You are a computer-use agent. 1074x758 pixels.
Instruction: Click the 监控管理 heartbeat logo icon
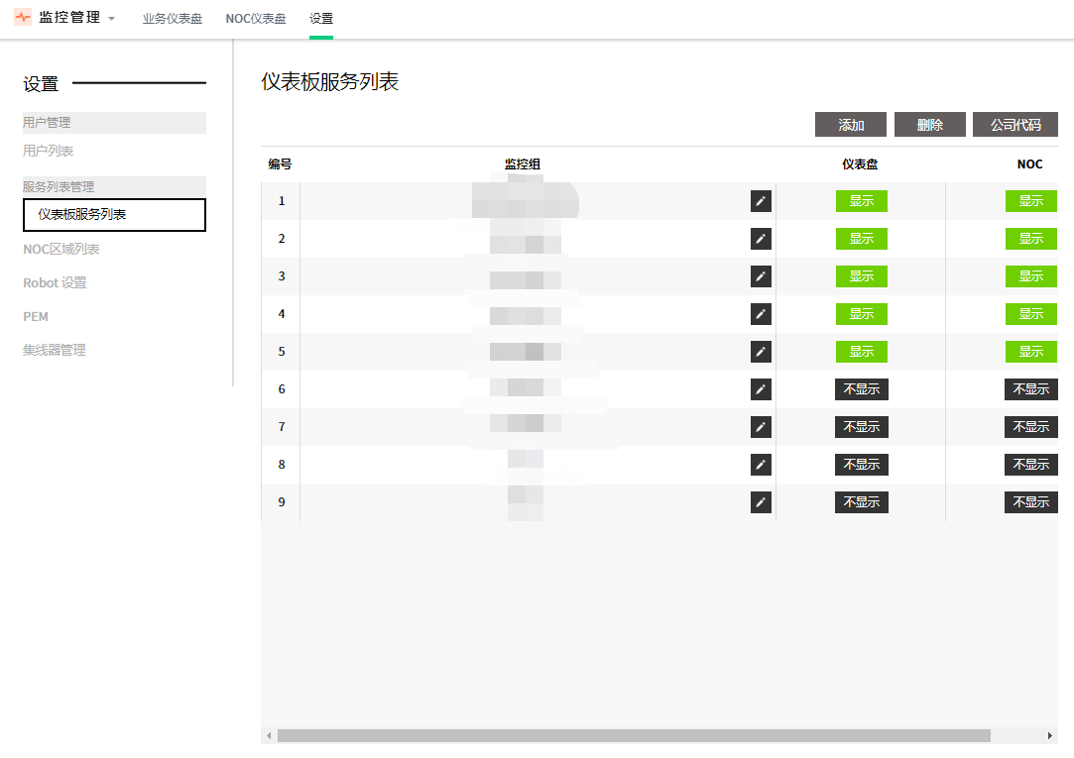coord(23,18)
